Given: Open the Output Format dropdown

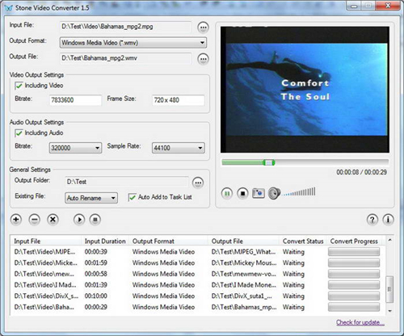Looking at the screenshot, I should pyautogui.click(x=133, y=43).
